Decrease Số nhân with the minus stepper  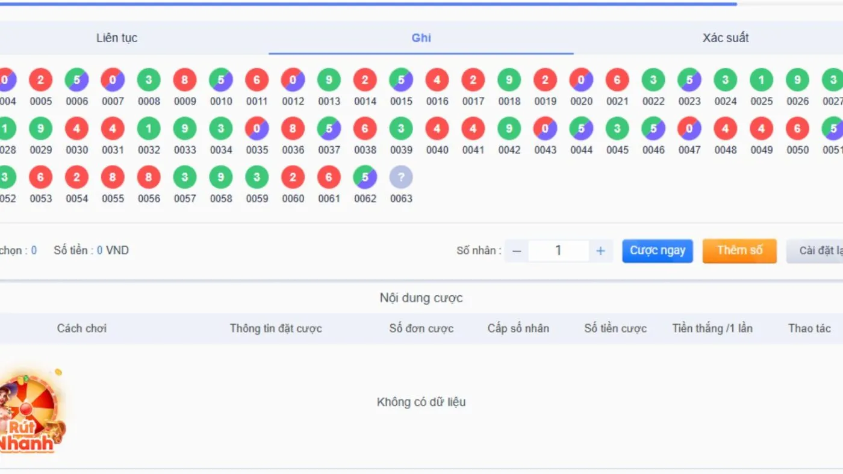tap(516, 251)
